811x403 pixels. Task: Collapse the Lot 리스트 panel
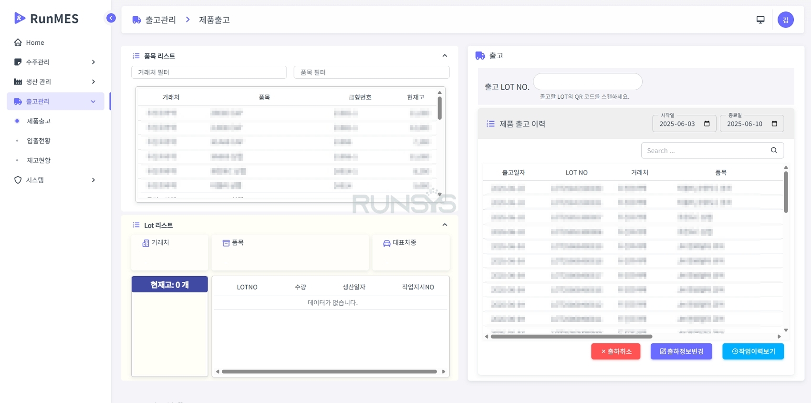pos(445,225)
